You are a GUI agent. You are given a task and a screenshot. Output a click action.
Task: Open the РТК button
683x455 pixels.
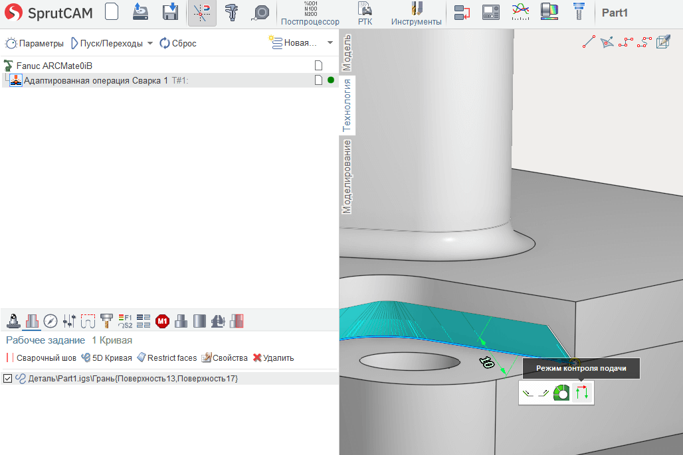pos(365,13)
